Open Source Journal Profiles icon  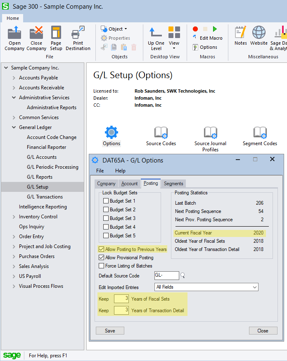click(x=211, y=132)
